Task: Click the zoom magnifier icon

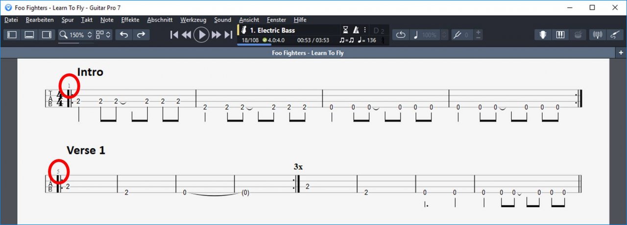Action: click(63, 35)
